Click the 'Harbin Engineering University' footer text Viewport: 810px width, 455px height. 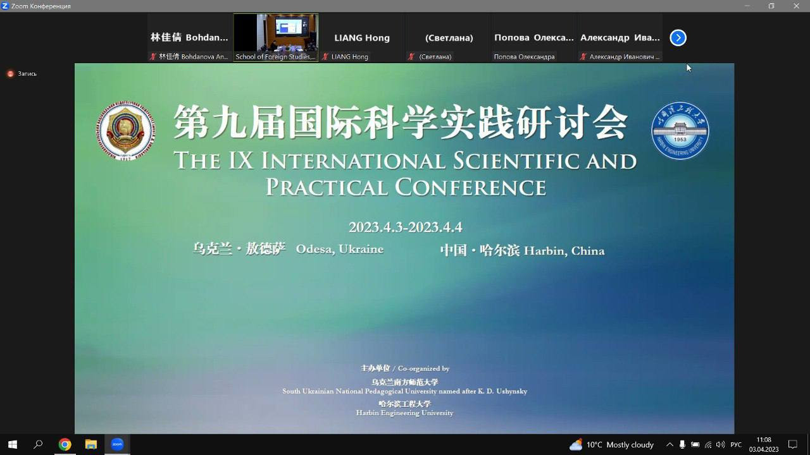405,413
